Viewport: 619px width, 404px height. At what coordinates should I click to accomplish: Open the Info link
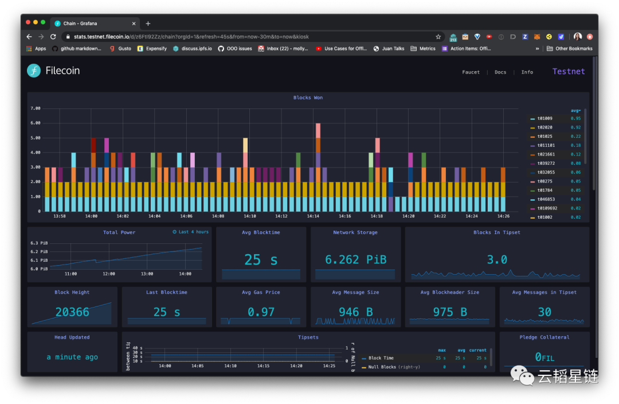click(527, 72)
